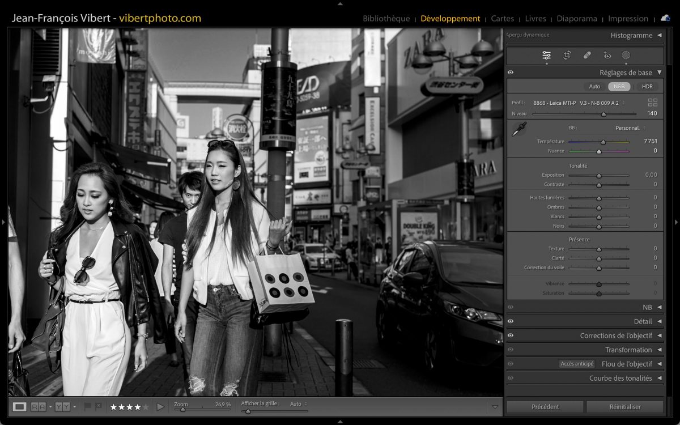Open the Cartes module
The width and height of the screenshot is (680, 425).
click(x=502, y=19)
